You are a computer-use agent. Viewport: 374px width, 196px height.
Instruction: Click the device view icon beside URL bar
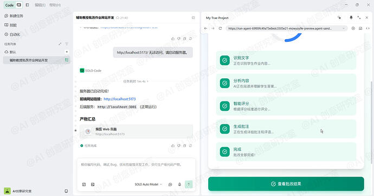(360, 28)
